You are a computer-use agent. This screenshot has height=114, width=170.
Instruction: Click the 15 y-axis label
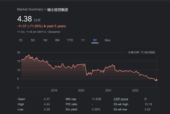click(19, 61)
